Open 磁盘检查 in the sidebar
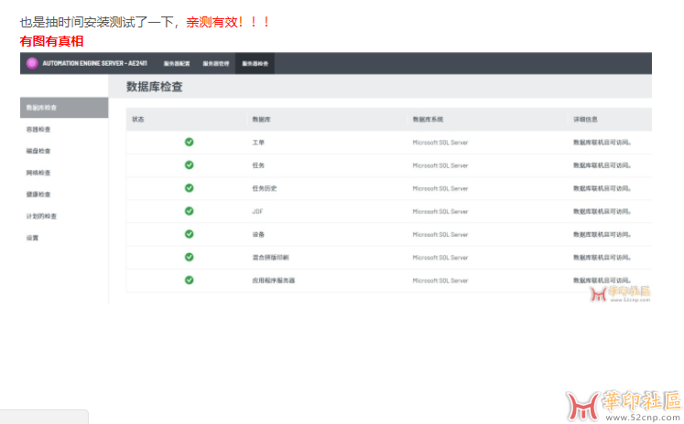 click(x=38, y=151)
